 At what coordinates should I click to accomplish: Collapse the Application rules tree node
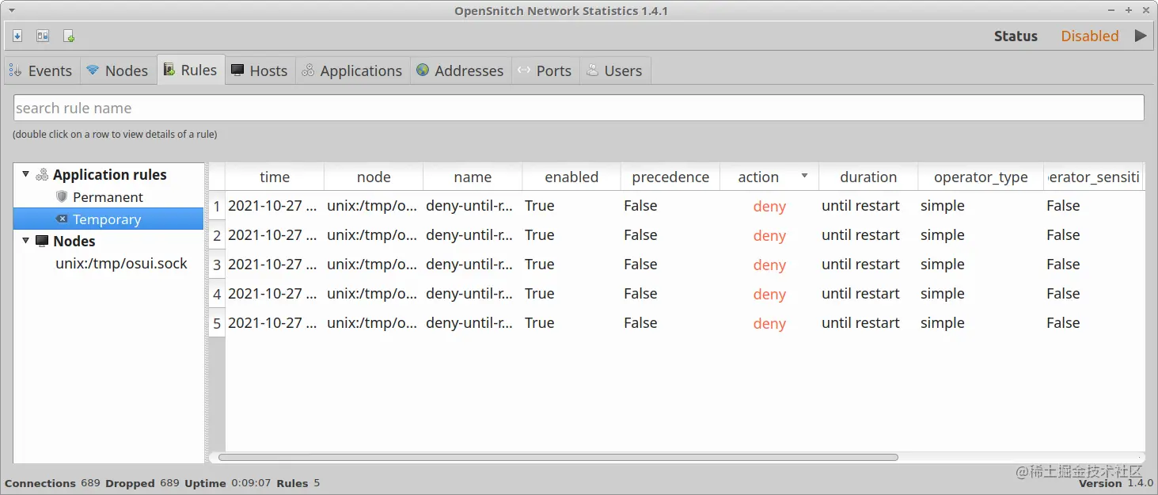(x=25, y=174)
